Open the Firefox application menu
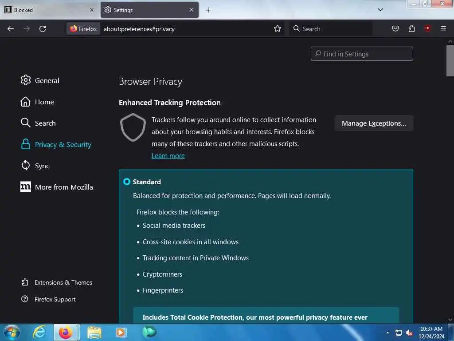The height and width of the screenshot is (341, 454). click(443, 28)
